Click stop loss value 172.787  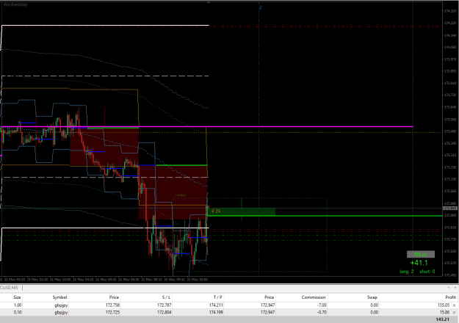point(165,305)
